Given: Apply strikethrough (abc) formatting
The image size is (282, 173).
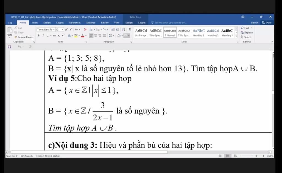Looking at the screenshot, I should [54, 36].
